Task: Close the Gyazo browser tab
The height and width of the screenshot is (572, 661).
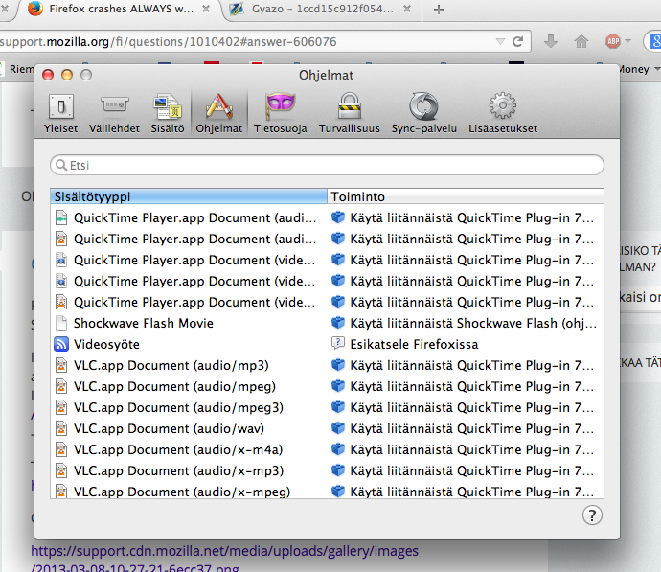Action: pyautogui.click(x=407, y=9)
